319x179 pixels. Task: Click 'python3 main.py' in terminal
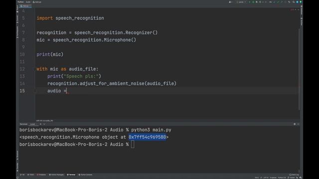(151, 130)
